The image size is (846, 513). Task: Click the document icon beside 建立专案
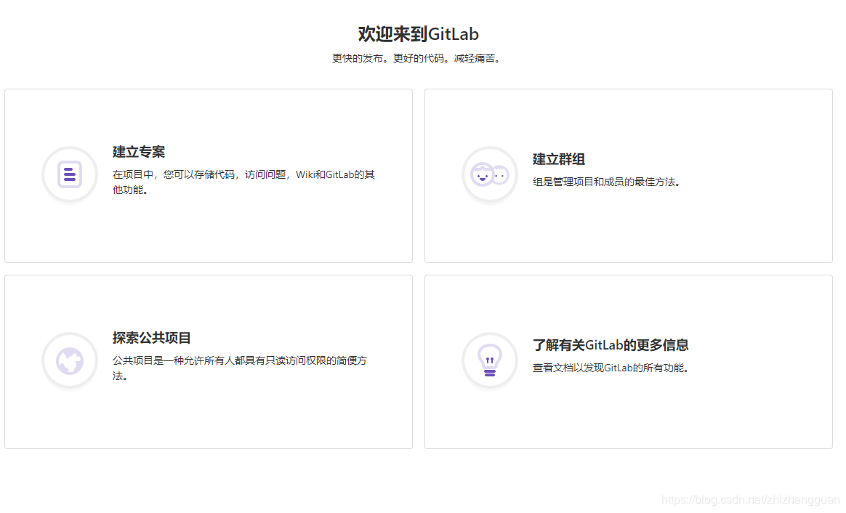(x=70, y=175)
